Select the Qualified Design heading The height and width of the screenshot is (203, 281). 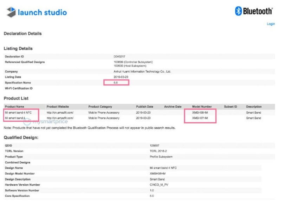21,137
